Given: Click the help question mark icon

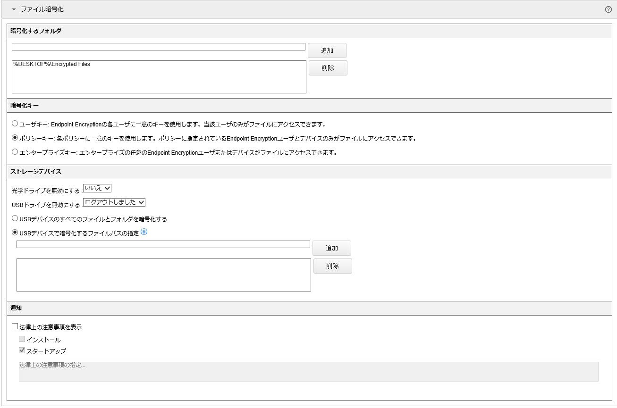Looking at the screenshot, I should coord(608,9).
